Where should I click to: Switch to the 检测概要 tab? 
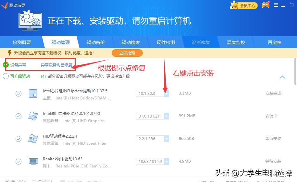22,42
